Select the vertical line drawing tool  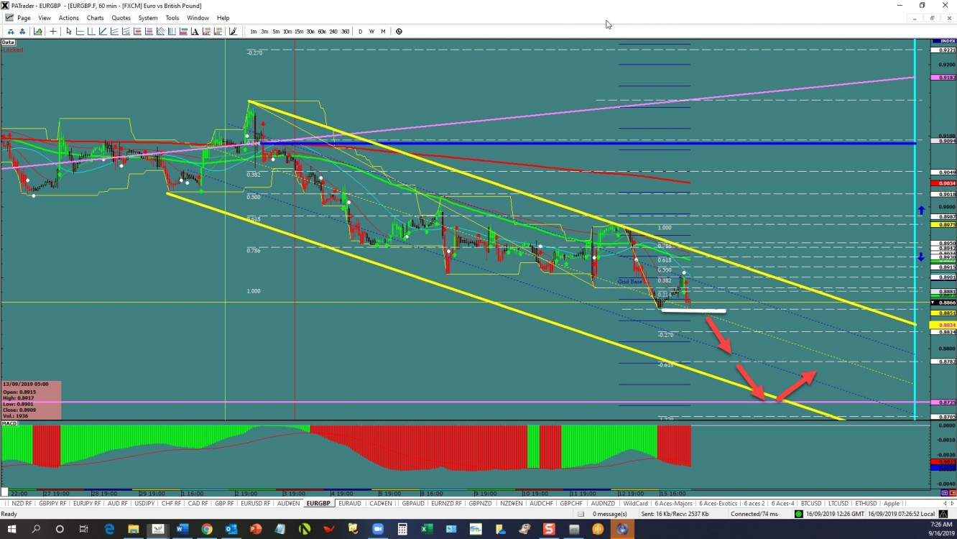(x=91, y=31)
